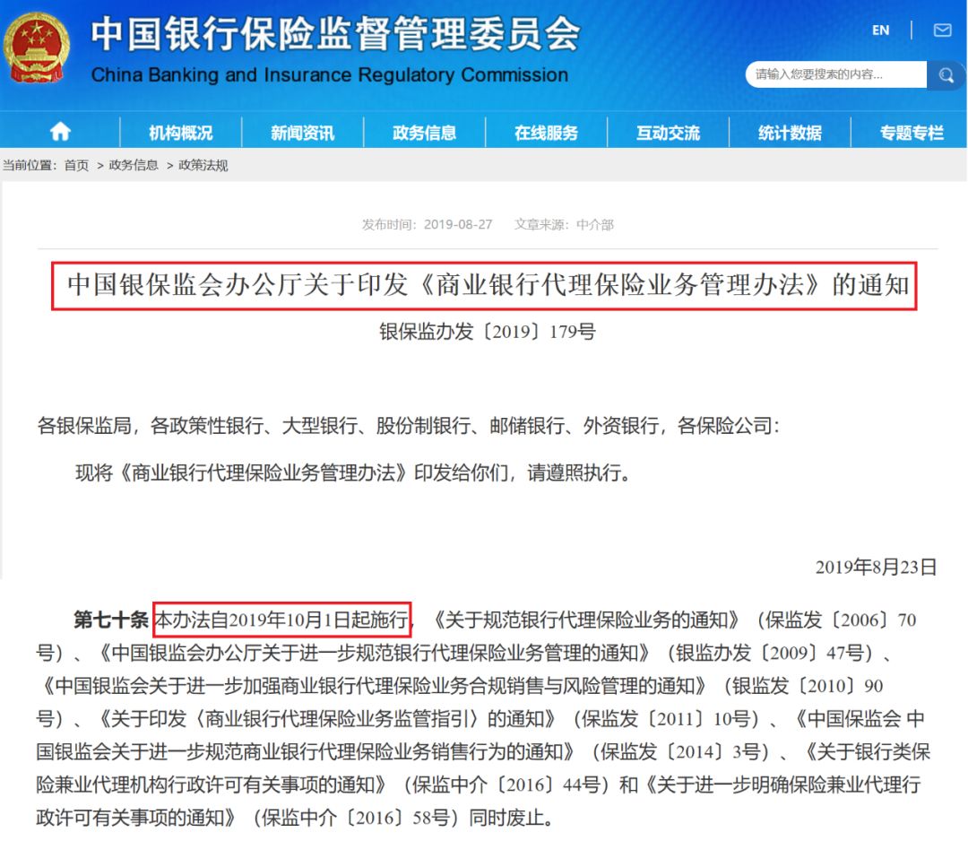Open the 在线服务 menu
This screenshot has height=841, width=968.
[x=546, y=133]
